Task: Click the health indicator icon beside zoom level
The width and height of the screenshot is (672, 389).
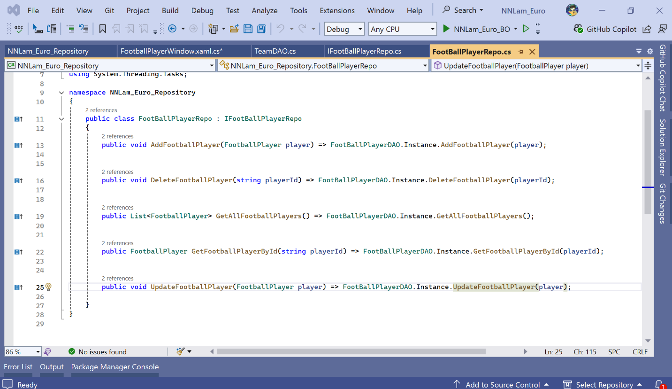Action: [x=47, y=351]
